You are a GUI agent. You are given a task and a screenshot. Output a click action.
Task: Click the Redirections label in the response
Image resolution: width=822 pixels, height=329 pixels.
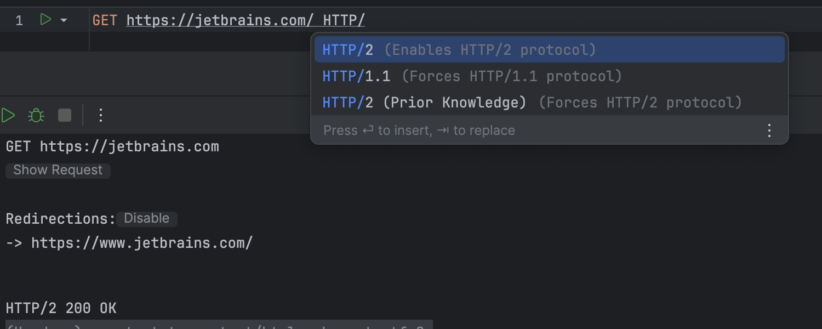(x=60, y=219)
